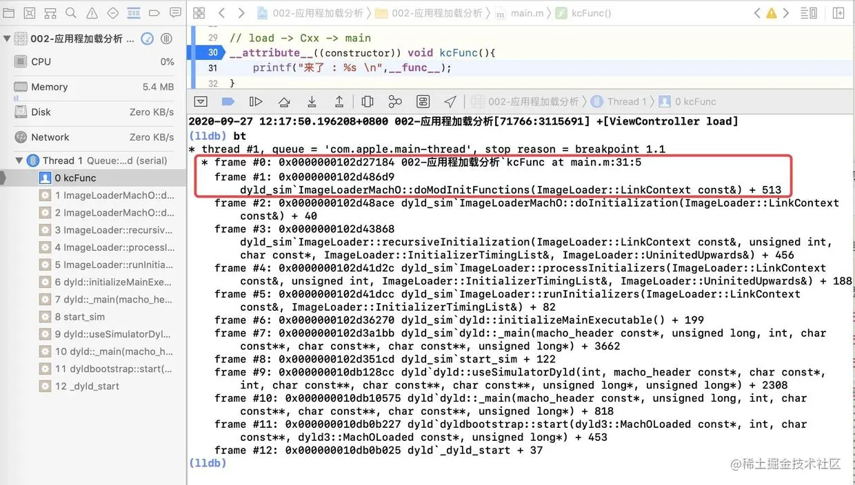The image size is (855, 485).
Task: Open the Report navigator speech bubble
Action: point(175,12)
